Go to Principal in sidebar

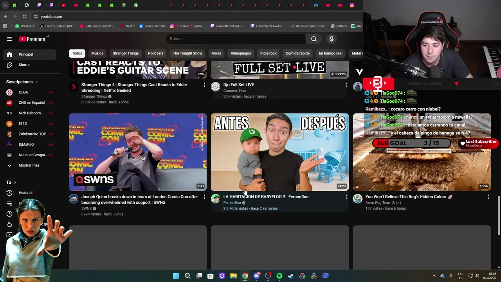(30, 54)
